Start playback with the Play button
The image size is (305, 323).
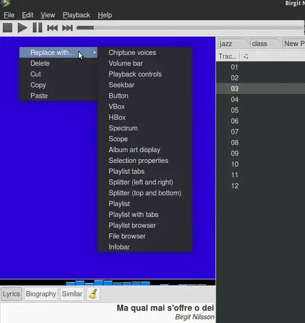click(23, 28)
